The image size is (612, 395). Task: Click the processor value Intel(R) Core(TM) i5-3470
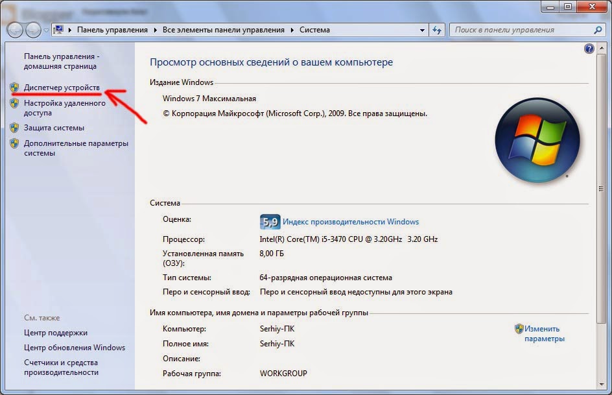[349, 239]
